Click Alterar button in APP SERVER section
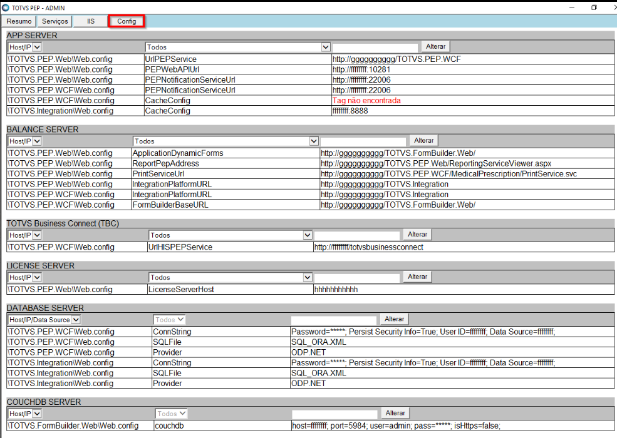The height and width of the screenshot is (438, 617). (x=435, y=46)
